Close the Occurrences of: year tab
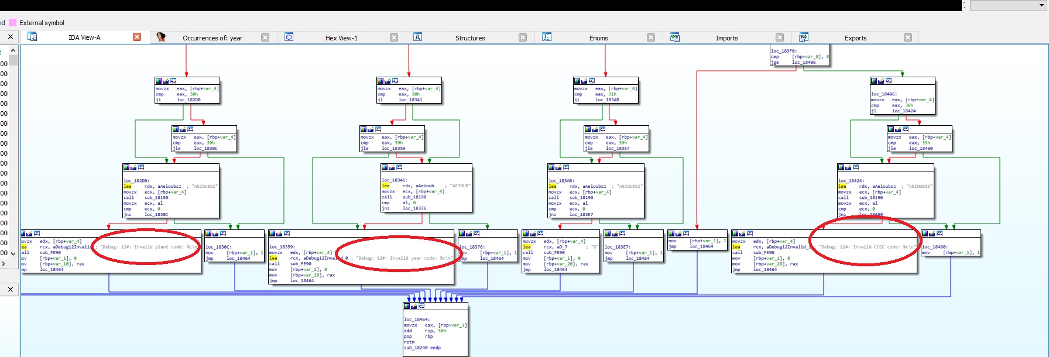Viewport: 1049px width, 357px height. [x=265, y=37]
